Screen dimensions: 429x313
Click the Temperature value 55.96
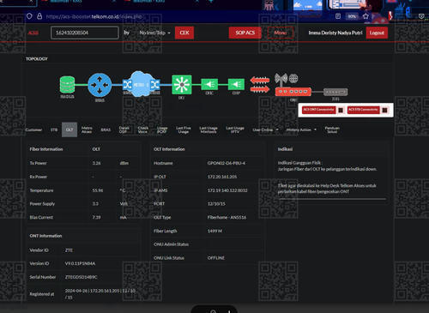point(98,190)
